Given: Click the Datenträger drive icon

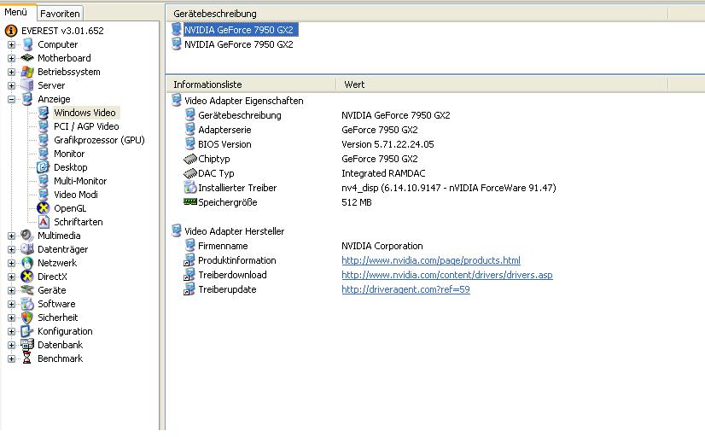Looking at the screenshot, I should click(x=27, y=249).
